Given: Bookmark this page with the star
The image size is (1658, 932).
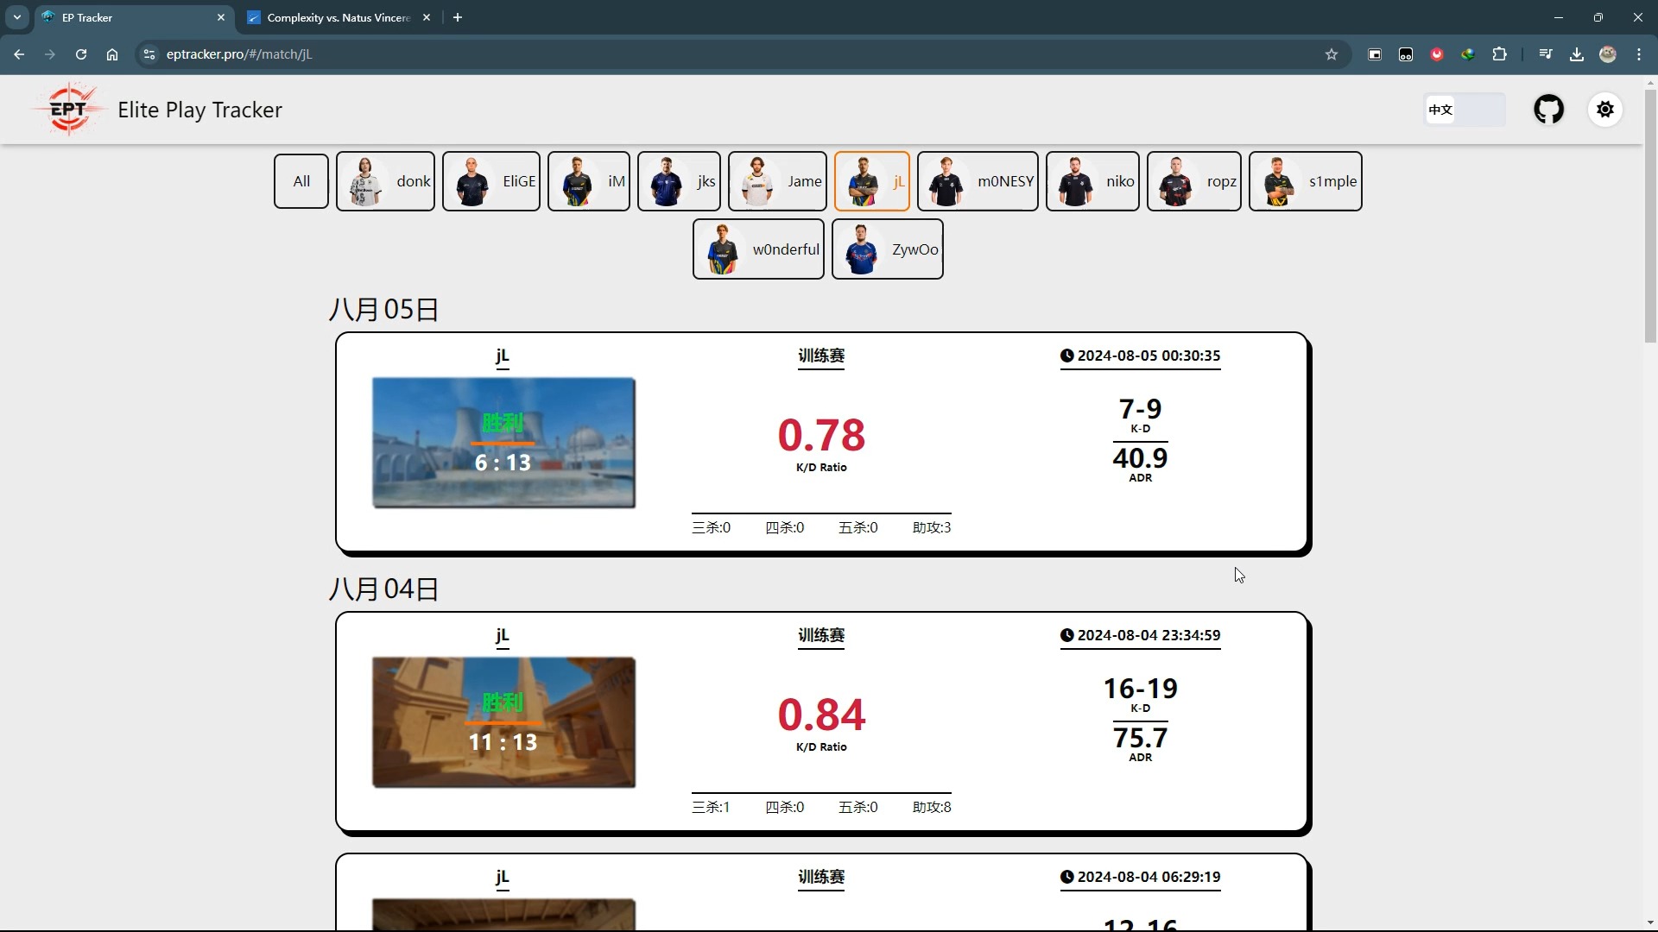Looking at the screenshot, I should [1332, 54].
